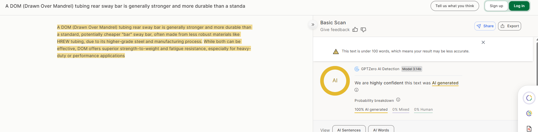Collapse the scan results panel with chevrons
The height and width of the screenshot is (132, 538).
[x=313, y=25]
